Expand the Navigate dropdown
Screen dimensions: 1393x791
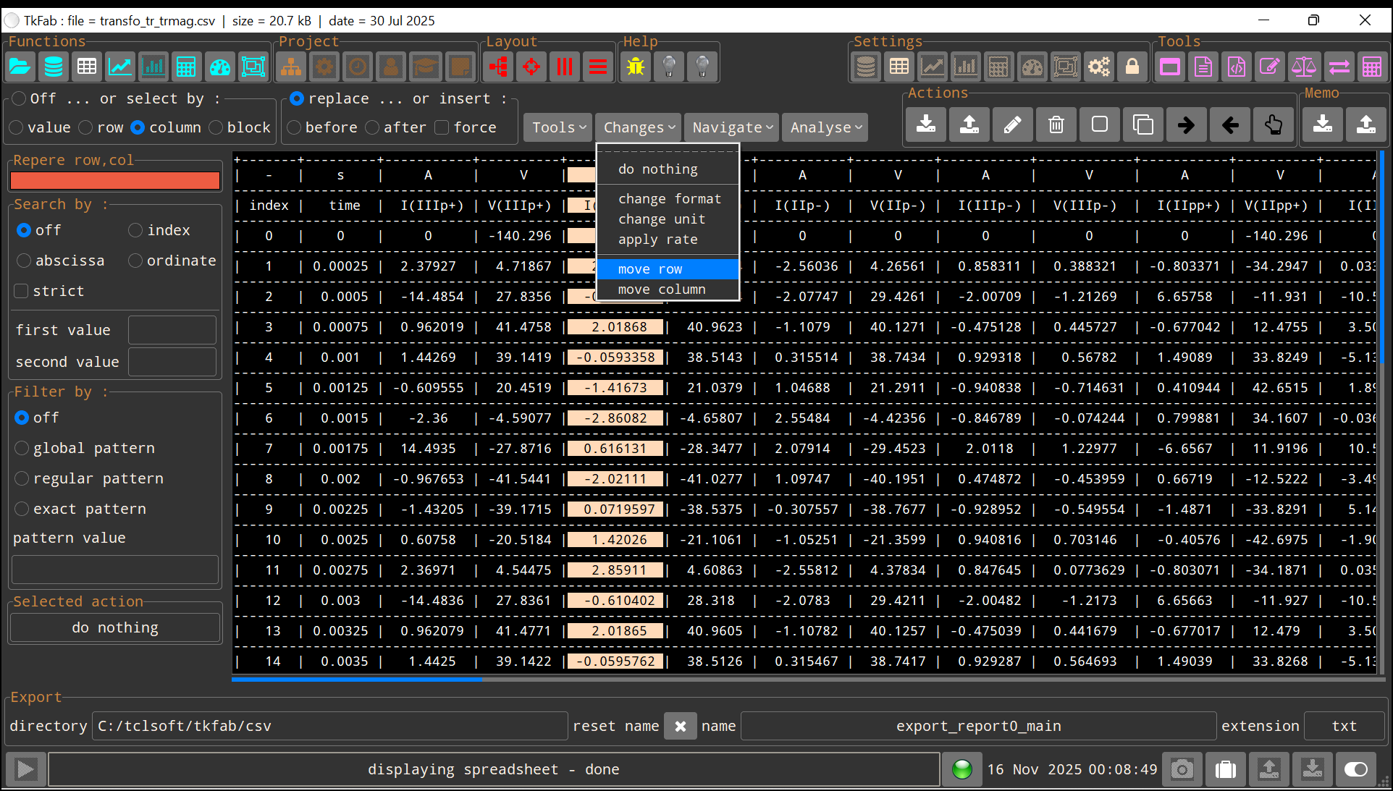[x=731, y=127]
